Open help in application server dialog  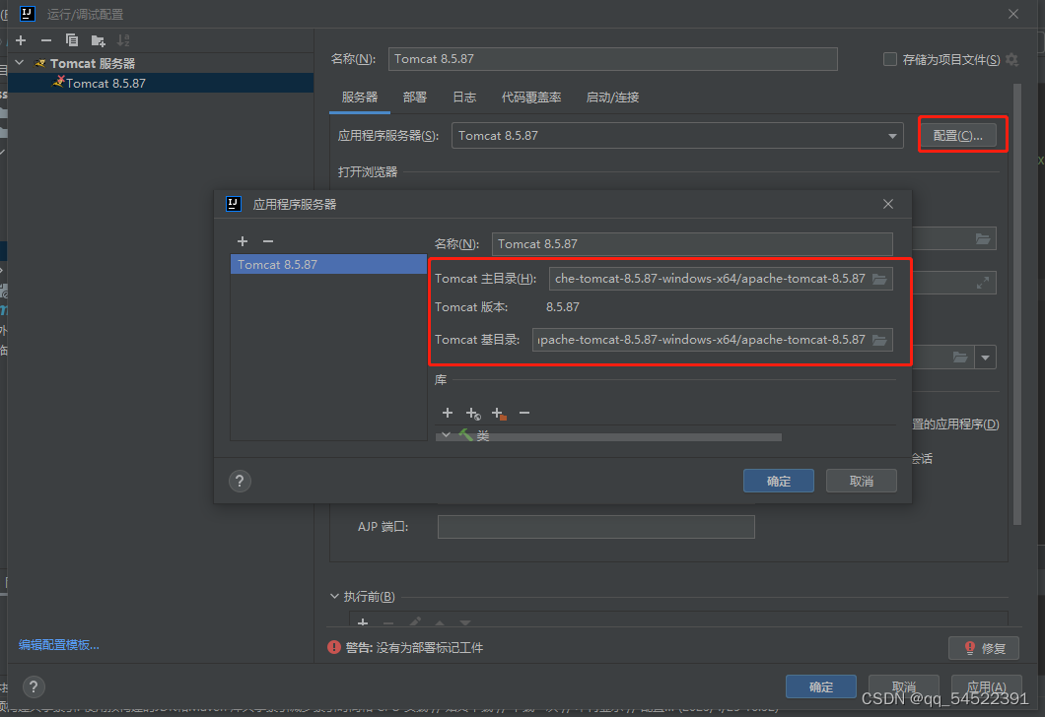(x=240, y=481)
